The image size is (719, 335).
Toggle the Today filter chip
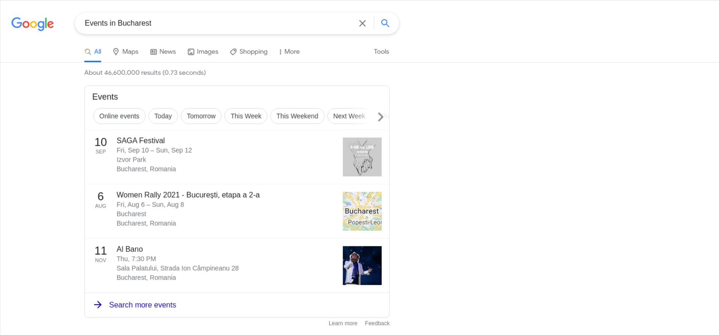click(x=163, y=116)
